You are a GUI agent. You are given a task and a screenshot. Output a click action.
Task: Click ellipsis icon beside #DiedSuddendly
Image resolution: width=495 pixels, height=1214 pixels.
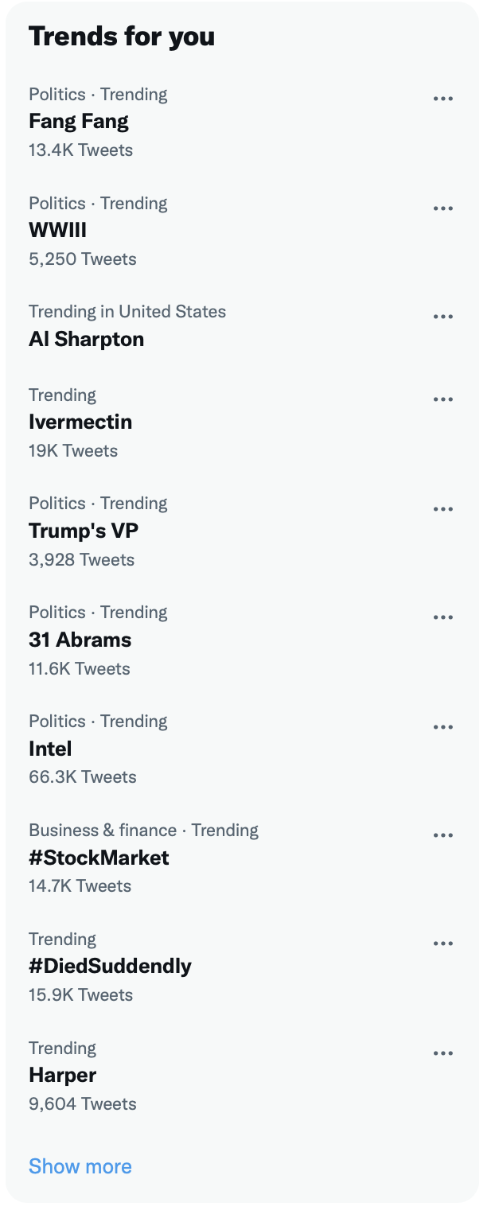pos(442,944)
